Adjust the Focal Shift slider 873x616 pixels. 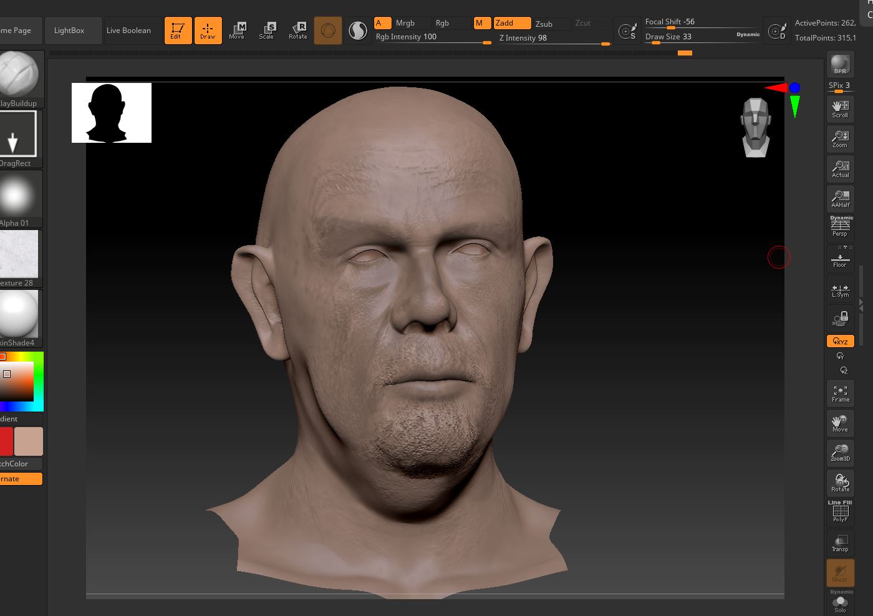point(702,22)
